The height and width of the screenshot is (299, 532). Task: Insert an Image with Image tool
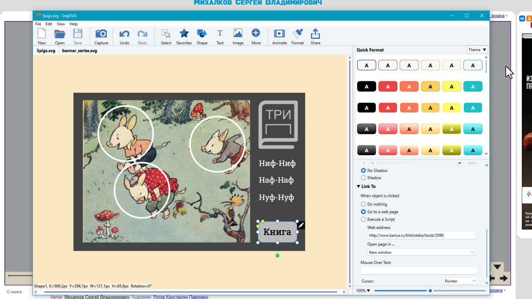click(x=238, y=36)
